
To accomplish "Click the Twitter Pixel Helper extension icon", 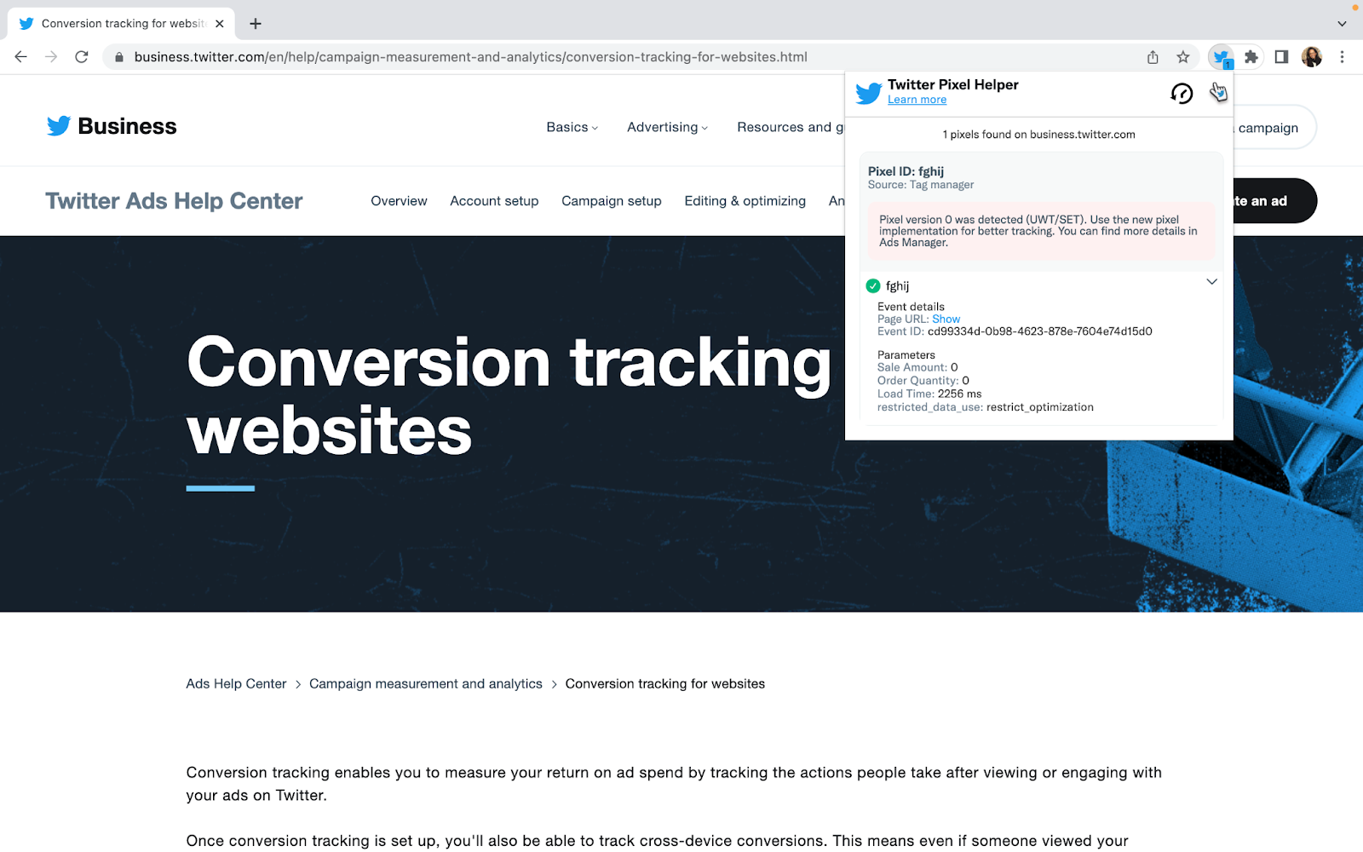I will (x=1222, y=57).
